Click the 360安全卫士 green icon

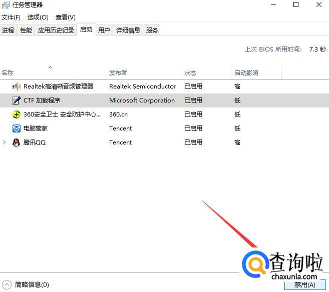[17, 114]
